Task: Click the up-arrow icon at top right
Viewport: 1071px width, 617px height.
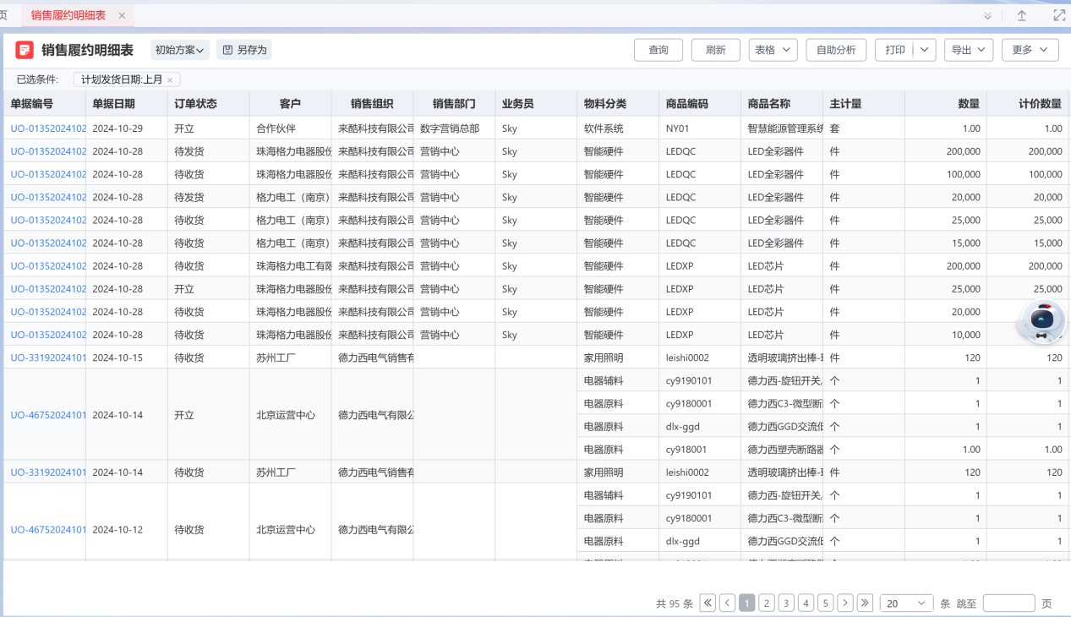Action: pyautogui.click(x=1022, y=15)
